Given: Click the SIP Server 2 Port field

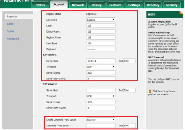Looking at the screenshot, I should [129, 90].
